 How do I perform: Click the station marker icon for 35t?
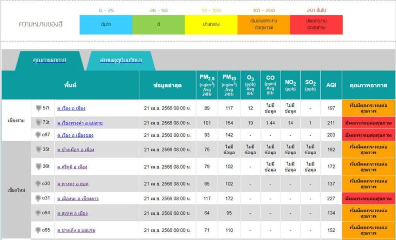(38, 150)
